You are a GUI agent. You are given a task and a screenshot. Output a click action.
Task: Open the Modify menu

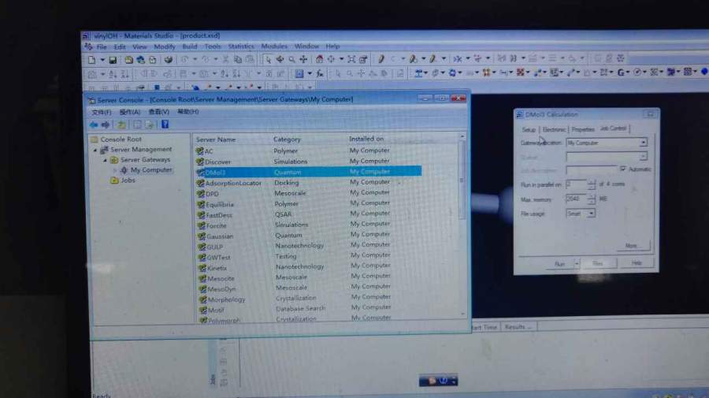coord(164,46)
